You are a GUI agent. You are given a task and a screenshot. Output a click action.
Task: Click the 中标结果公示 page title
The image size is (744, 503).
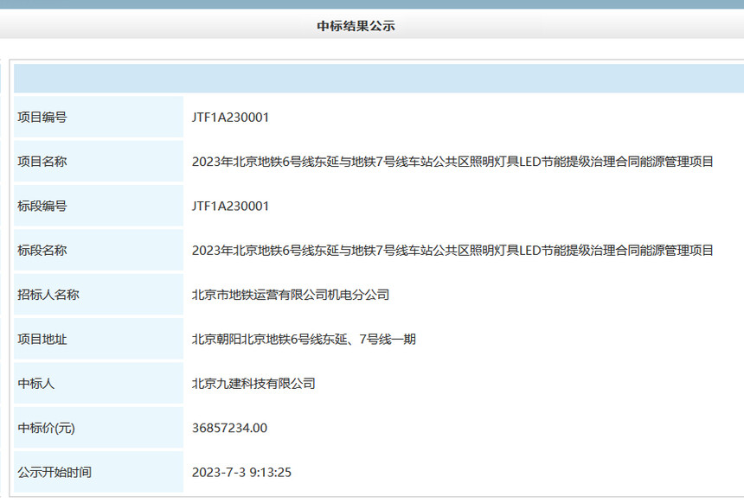[356, 26]
